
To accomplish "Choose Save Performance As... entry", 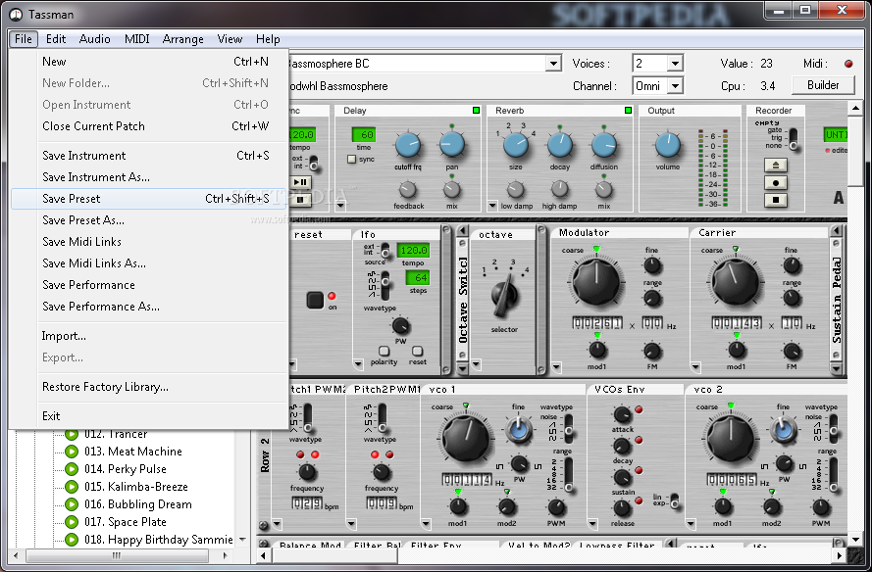I will [x=149, y=307].
